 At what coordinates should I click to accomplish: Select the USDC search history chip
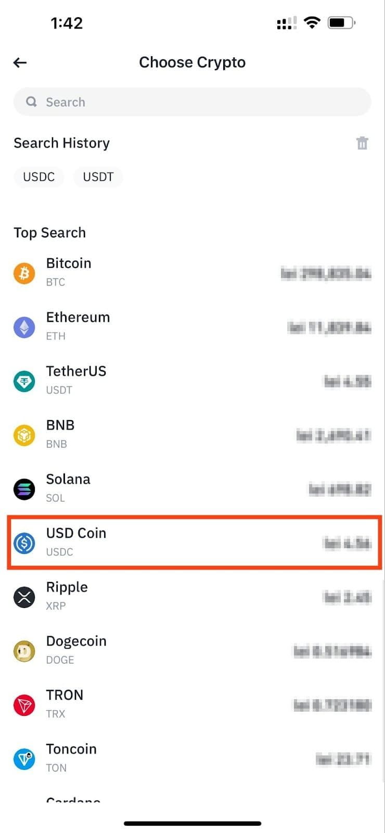point(39,177)
